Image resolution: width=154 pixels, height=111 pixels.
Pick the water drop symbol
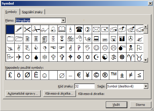(x=36, y=57)
